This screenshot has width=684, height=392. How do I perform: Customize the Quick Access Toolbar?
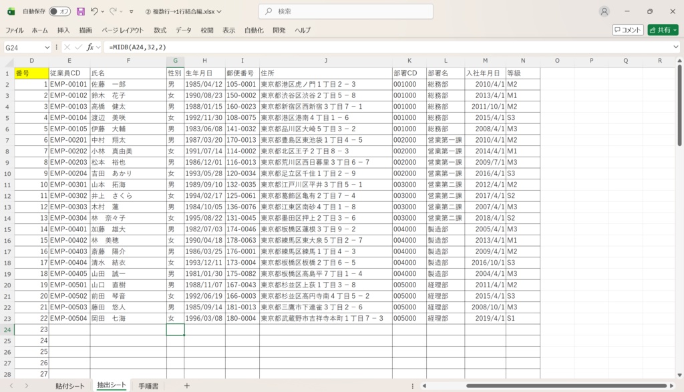tap(132, 12)
